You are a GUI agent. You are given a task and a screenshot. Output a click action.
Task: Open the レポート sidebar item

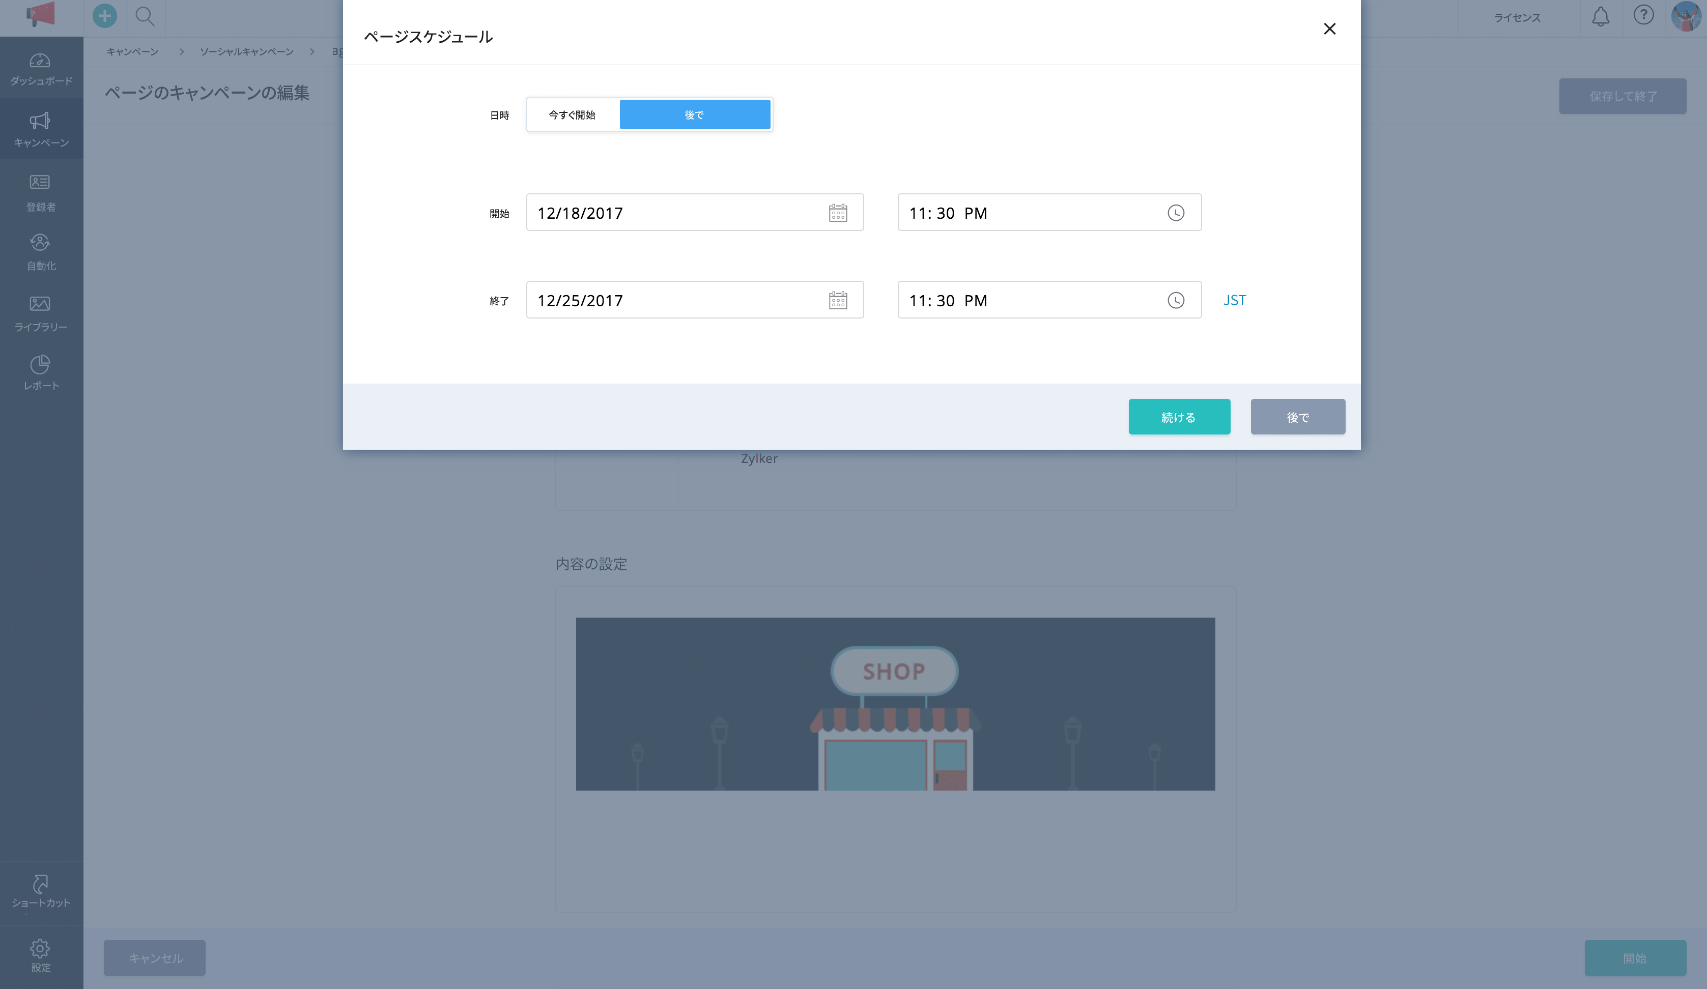point(41,372)
